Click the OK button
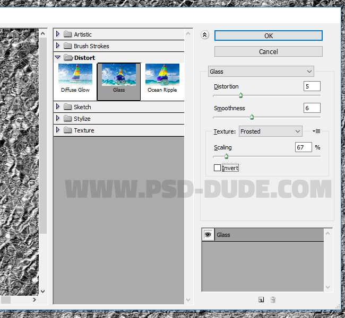Viewport: 345px width, 318px height. coord(269,36)
